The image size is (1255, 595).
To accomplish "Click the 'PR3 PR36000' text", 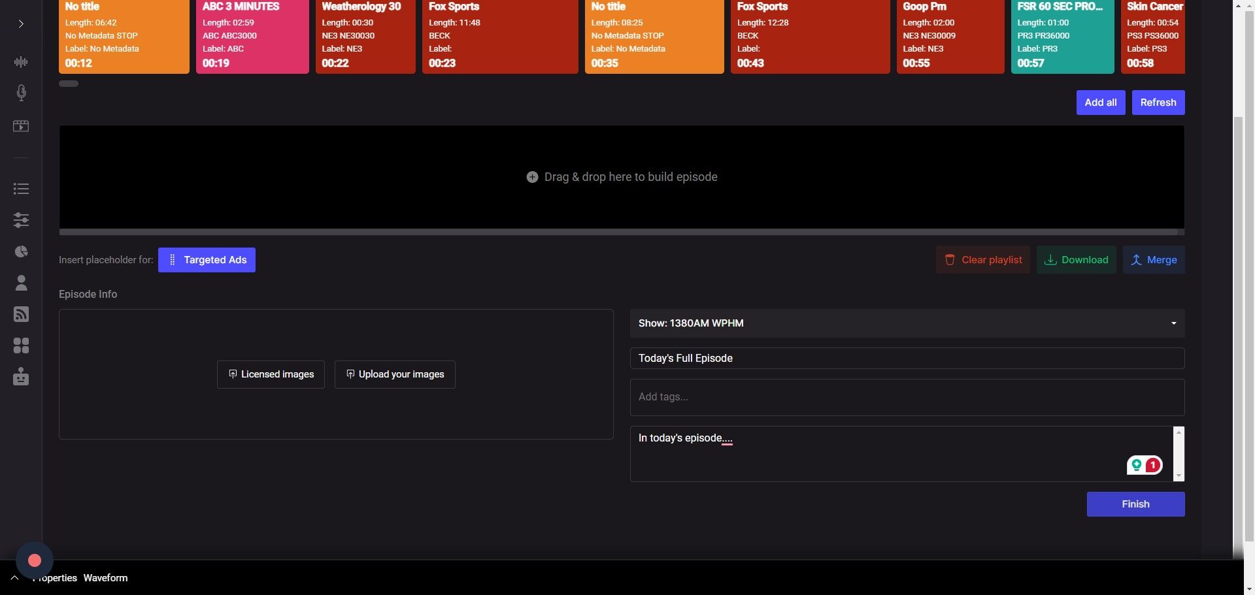I will click(1044, 36).
